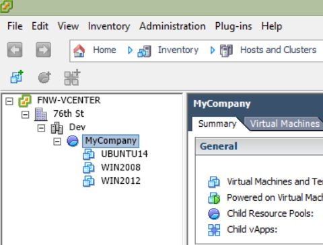
Task: Collapse the FNW-VCENTER tree node
Action: [9, 101]
